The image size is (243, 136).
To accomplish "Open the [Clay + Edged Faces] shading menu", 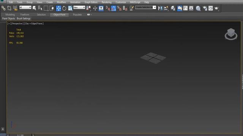I will coord(34,23).
